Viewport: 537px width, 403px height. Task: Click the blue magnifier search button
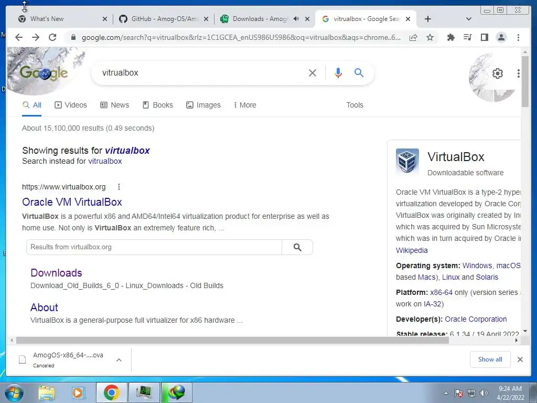point(359,72)
